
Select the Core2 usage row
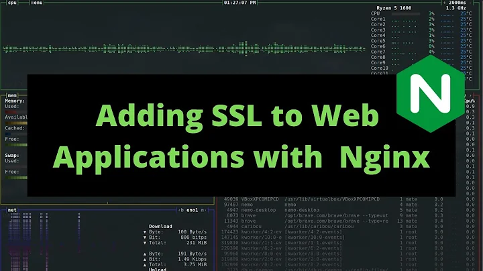coord(421,24)
